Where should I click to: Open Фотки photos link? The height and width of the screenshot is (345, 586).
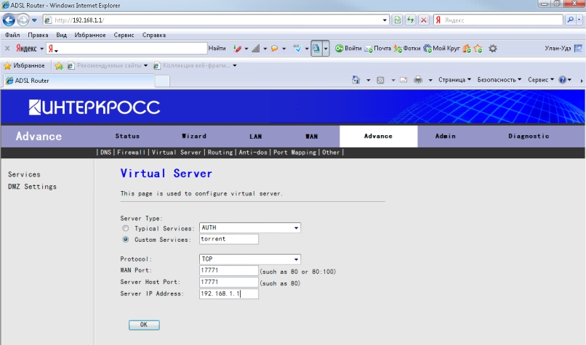coord(407,49)
